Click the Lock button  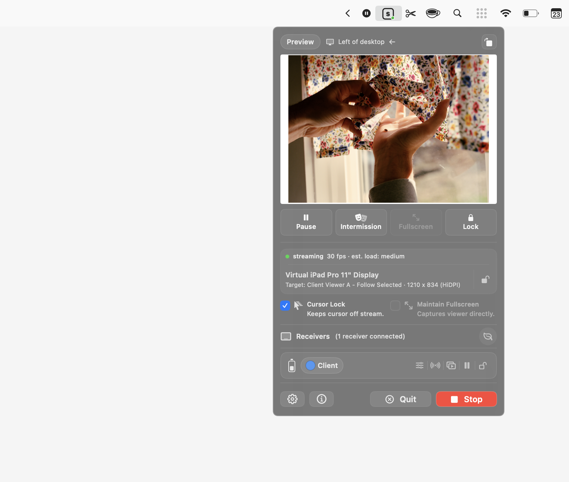(x=471, y=222)
